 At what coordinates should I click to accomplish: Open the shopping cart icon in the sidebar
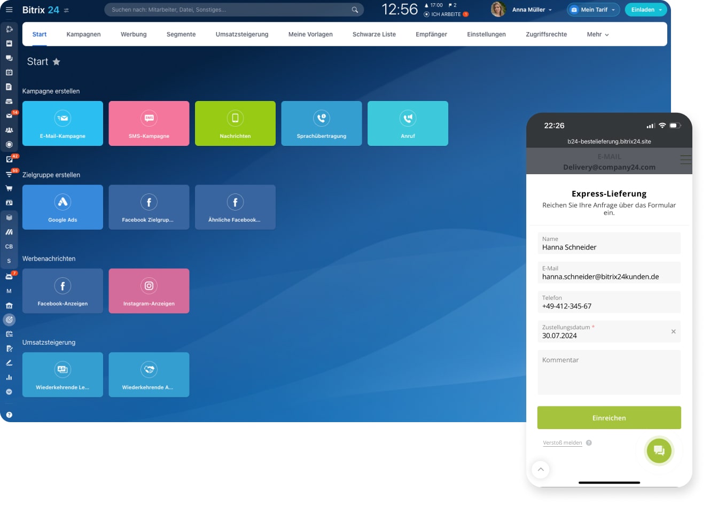[x=9, y=188]
